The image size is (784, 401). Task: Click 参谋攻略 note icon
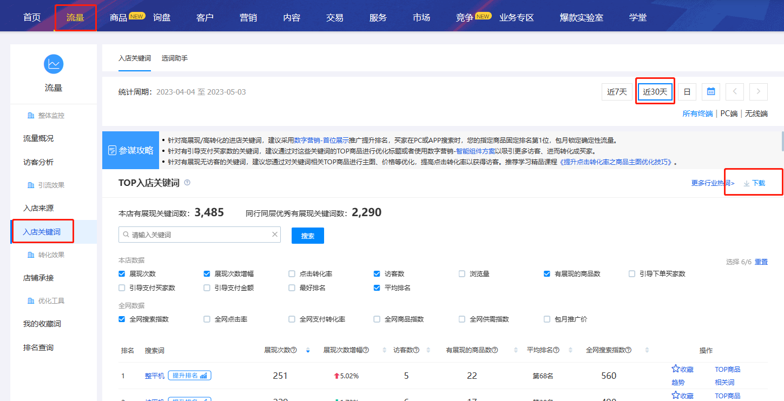(112, 150)
